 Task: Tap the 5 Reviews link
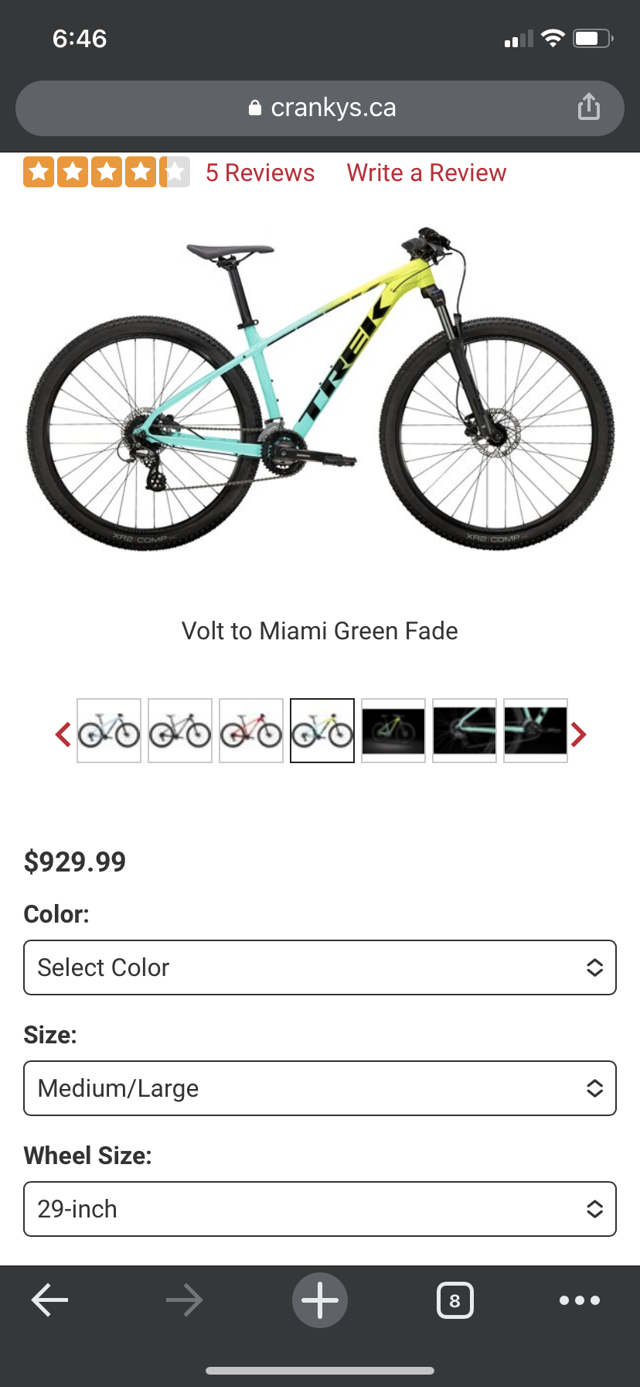[260, 173]
